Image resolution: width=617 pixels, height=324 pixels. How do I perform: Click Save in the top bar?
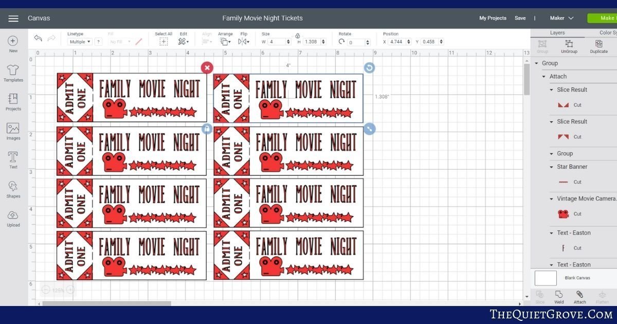[520, 18]
